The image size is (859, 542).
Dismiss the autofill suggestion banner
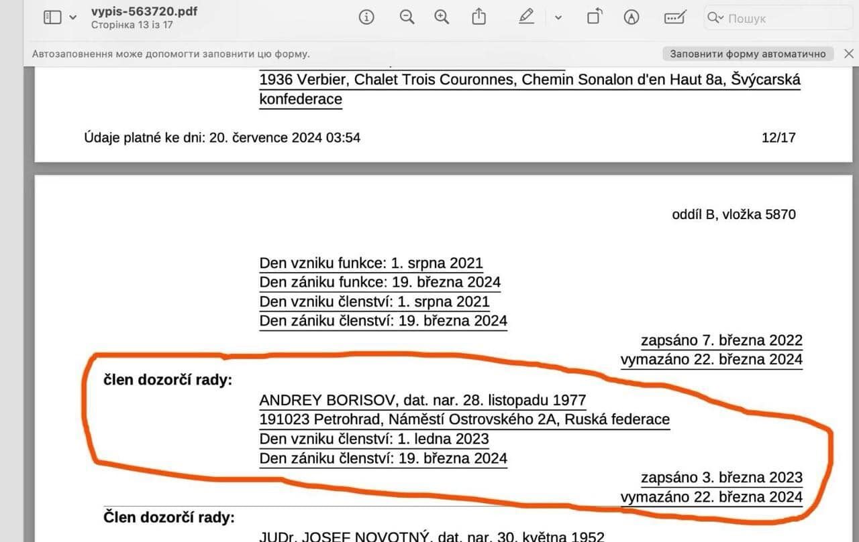pos(848,54)
